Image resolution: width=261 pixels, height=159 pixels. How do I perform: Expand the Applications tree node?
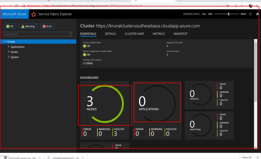coord(8,46)
